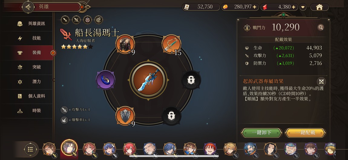This screenshot has width=348, height=160.
Task: Tap the back arrow beside 英雄
Action: 28,7
